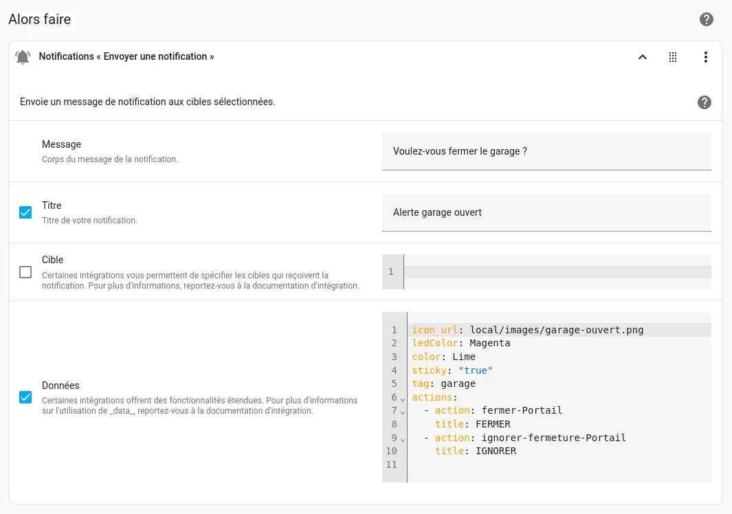Click the Message label

pos(62,144)
